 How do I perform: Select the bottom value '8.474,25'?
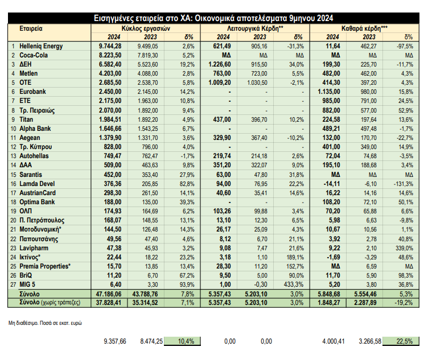(x=151, y=341)
